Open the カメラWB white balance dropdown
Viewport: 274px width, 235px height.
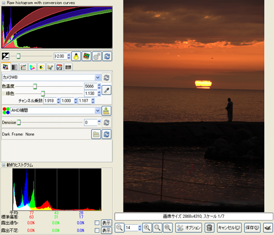click(x=51, y=77)
